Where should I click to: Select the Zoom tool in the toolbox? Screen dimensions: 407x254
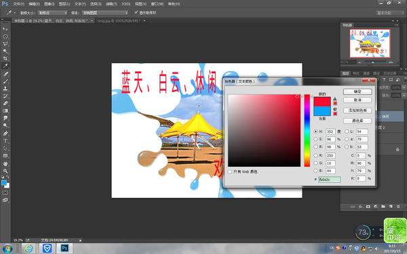tap(5, 171)
